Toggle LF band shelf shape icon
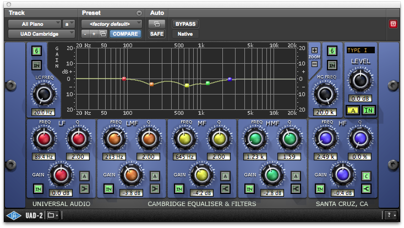Viewport: 404px width, 228px height. (84, 188)
